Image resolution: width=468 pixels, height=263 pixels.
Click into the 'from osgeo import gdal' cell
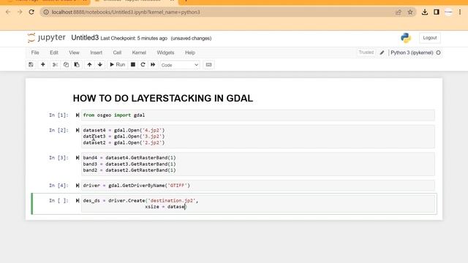(258, 115)
